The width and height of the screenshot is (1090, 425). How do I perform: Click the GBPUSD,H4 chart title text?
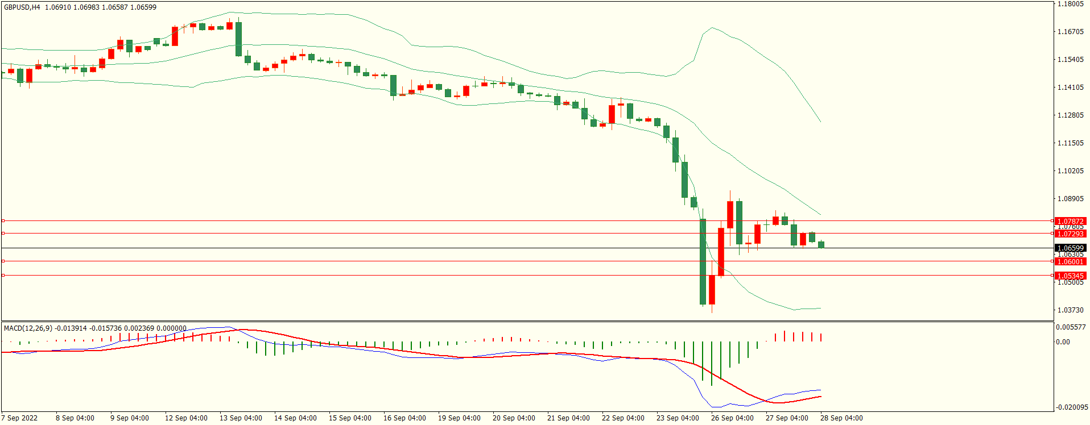(22, 7)
